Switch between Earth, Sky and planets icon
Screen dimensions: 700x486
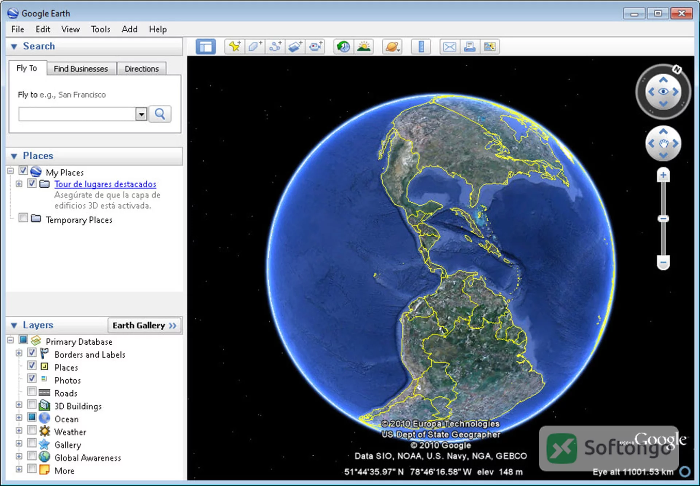pos(392,47)
